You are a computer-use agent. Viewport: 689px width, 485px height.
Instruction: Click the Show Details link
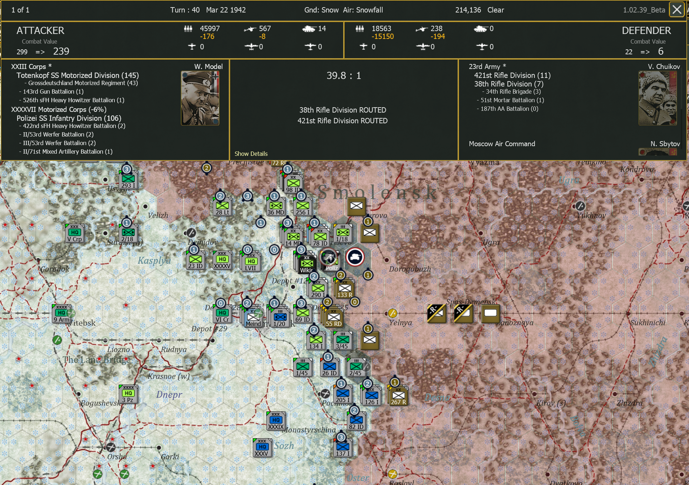click(251, 154)
